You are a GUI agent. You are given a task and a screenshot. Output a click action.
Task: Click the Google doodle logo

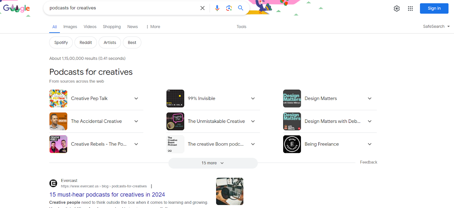(16, 9)
